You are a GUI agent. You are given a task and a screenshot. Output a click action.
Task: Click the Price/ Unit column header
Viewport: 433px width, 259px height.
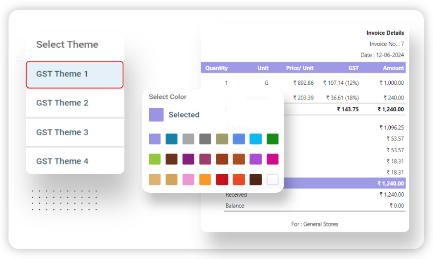click(x=300, y=68)
